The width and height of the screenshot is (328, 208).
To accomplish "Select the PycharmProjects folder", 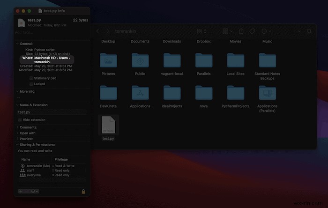I will (x=236, y=93).
